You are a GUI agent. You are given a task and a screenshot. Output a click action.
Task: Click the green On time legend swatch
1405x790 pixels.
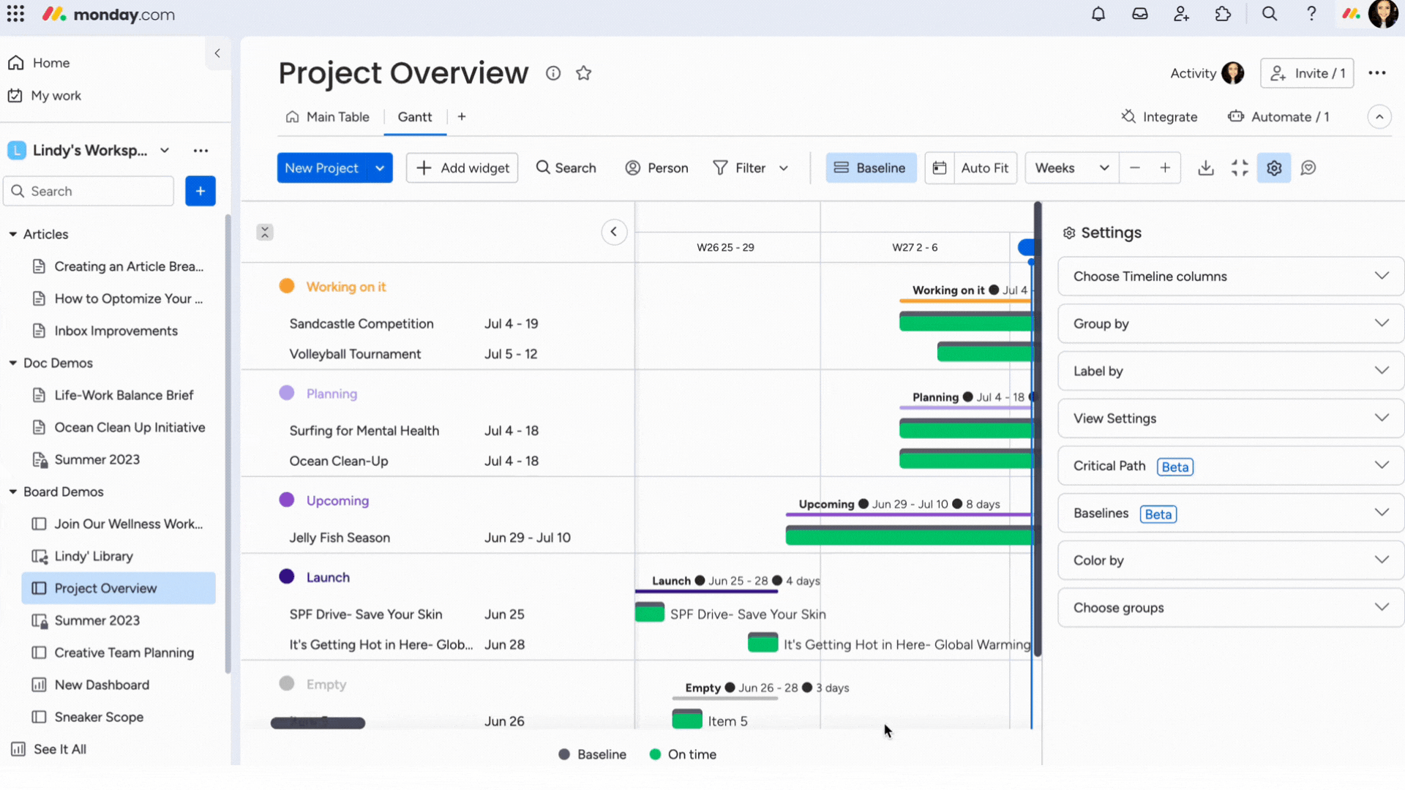656,754
